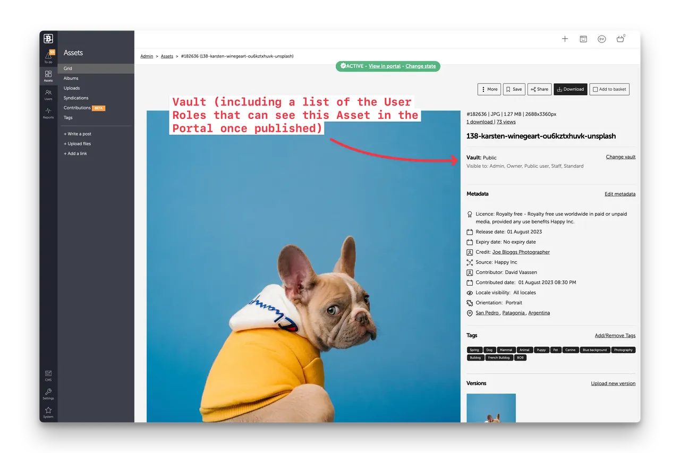
Task: Open the More options dropdown
Action: click(489, 89)
